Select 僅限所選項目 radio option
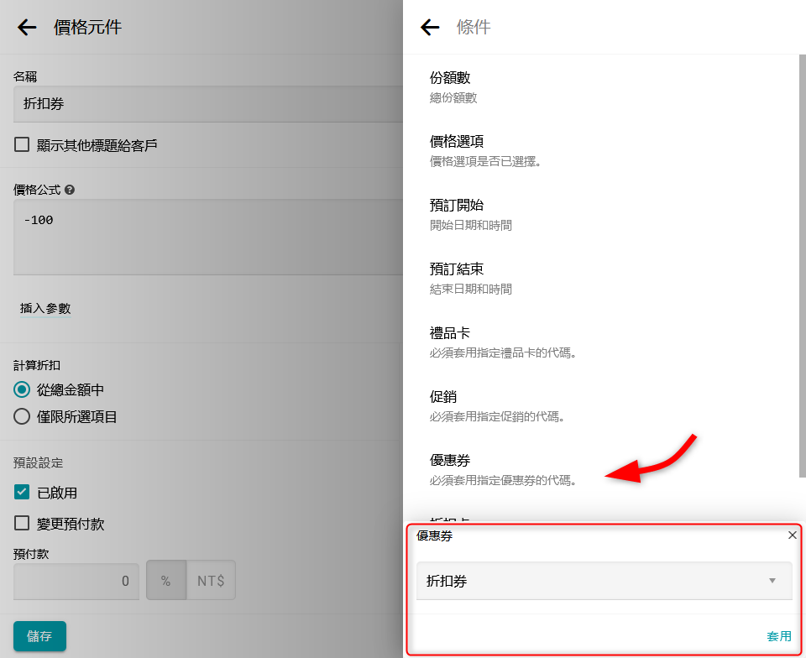The image size is (806, 658). (22, 416)
